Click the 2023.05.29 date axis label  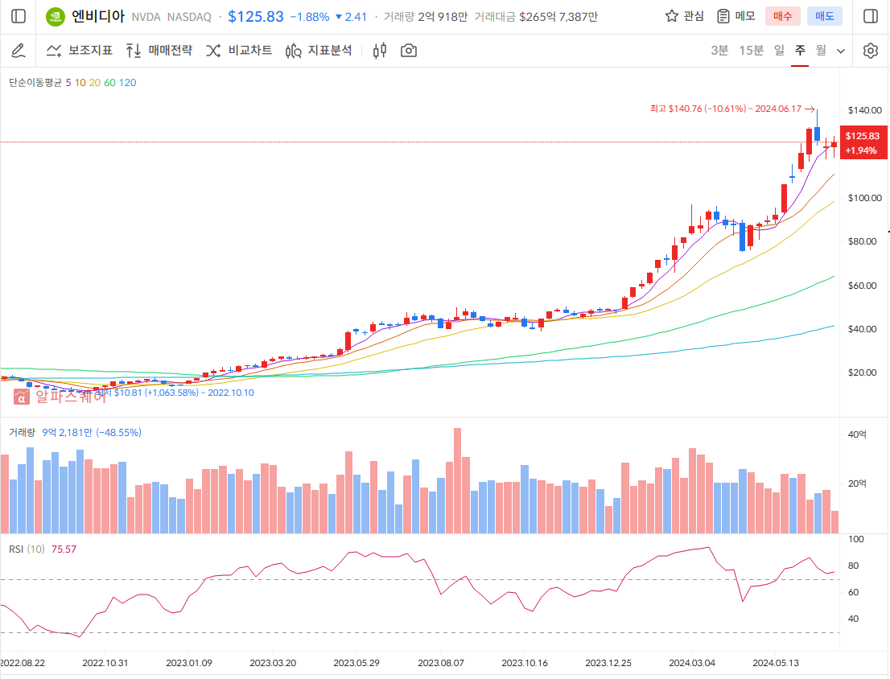click(x=356, y=663)
